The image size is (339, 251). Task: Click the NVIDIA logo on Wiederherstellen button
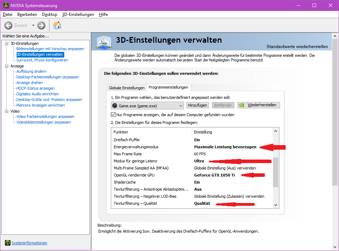pos(241,105)
